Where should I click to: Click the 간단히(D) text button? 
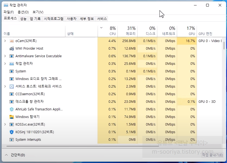tap(18, 155)
